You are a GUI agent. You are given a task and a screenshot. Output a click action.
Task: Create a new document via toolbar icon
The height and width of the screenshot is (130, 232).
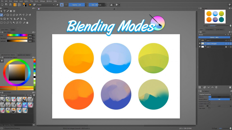click(x=2, y=5)
